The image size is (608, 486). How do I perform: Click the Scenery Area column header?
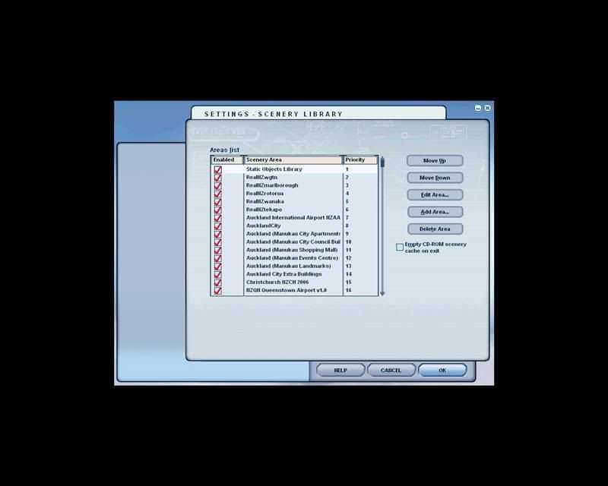pos(293,160)
